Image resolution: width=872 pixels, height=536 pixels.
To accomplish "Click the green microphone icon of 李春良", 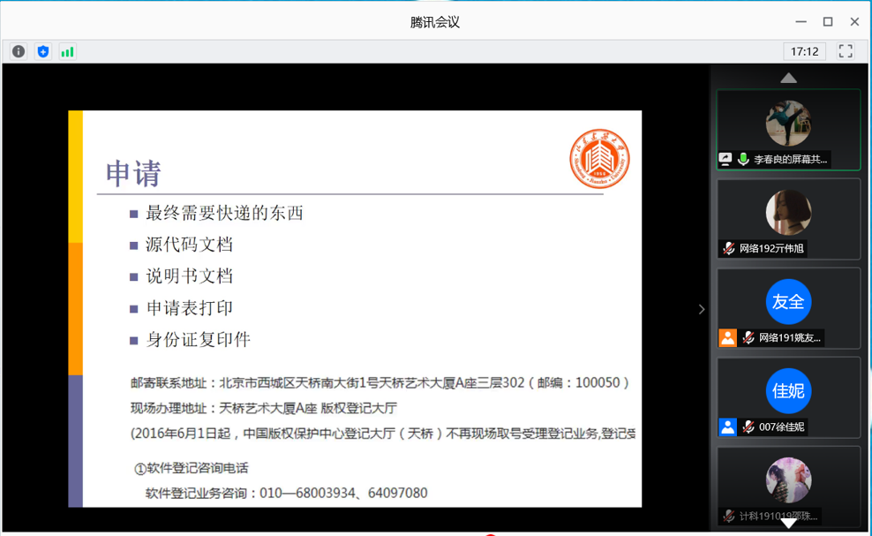I will point(743,159).
